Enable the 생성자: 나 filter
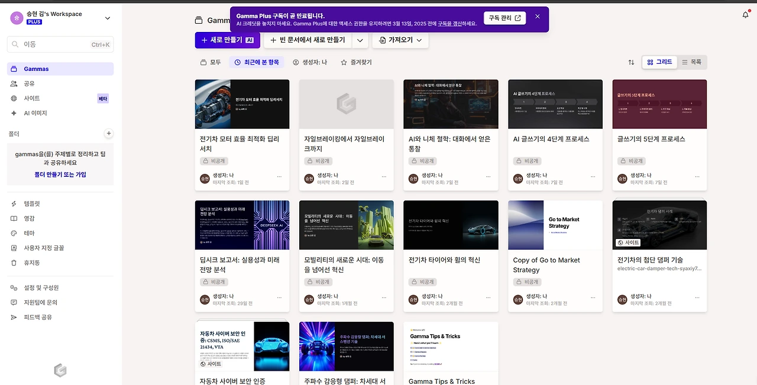Image resolution: width=757 pixels, height=385 pixels. tap(310, 62)
